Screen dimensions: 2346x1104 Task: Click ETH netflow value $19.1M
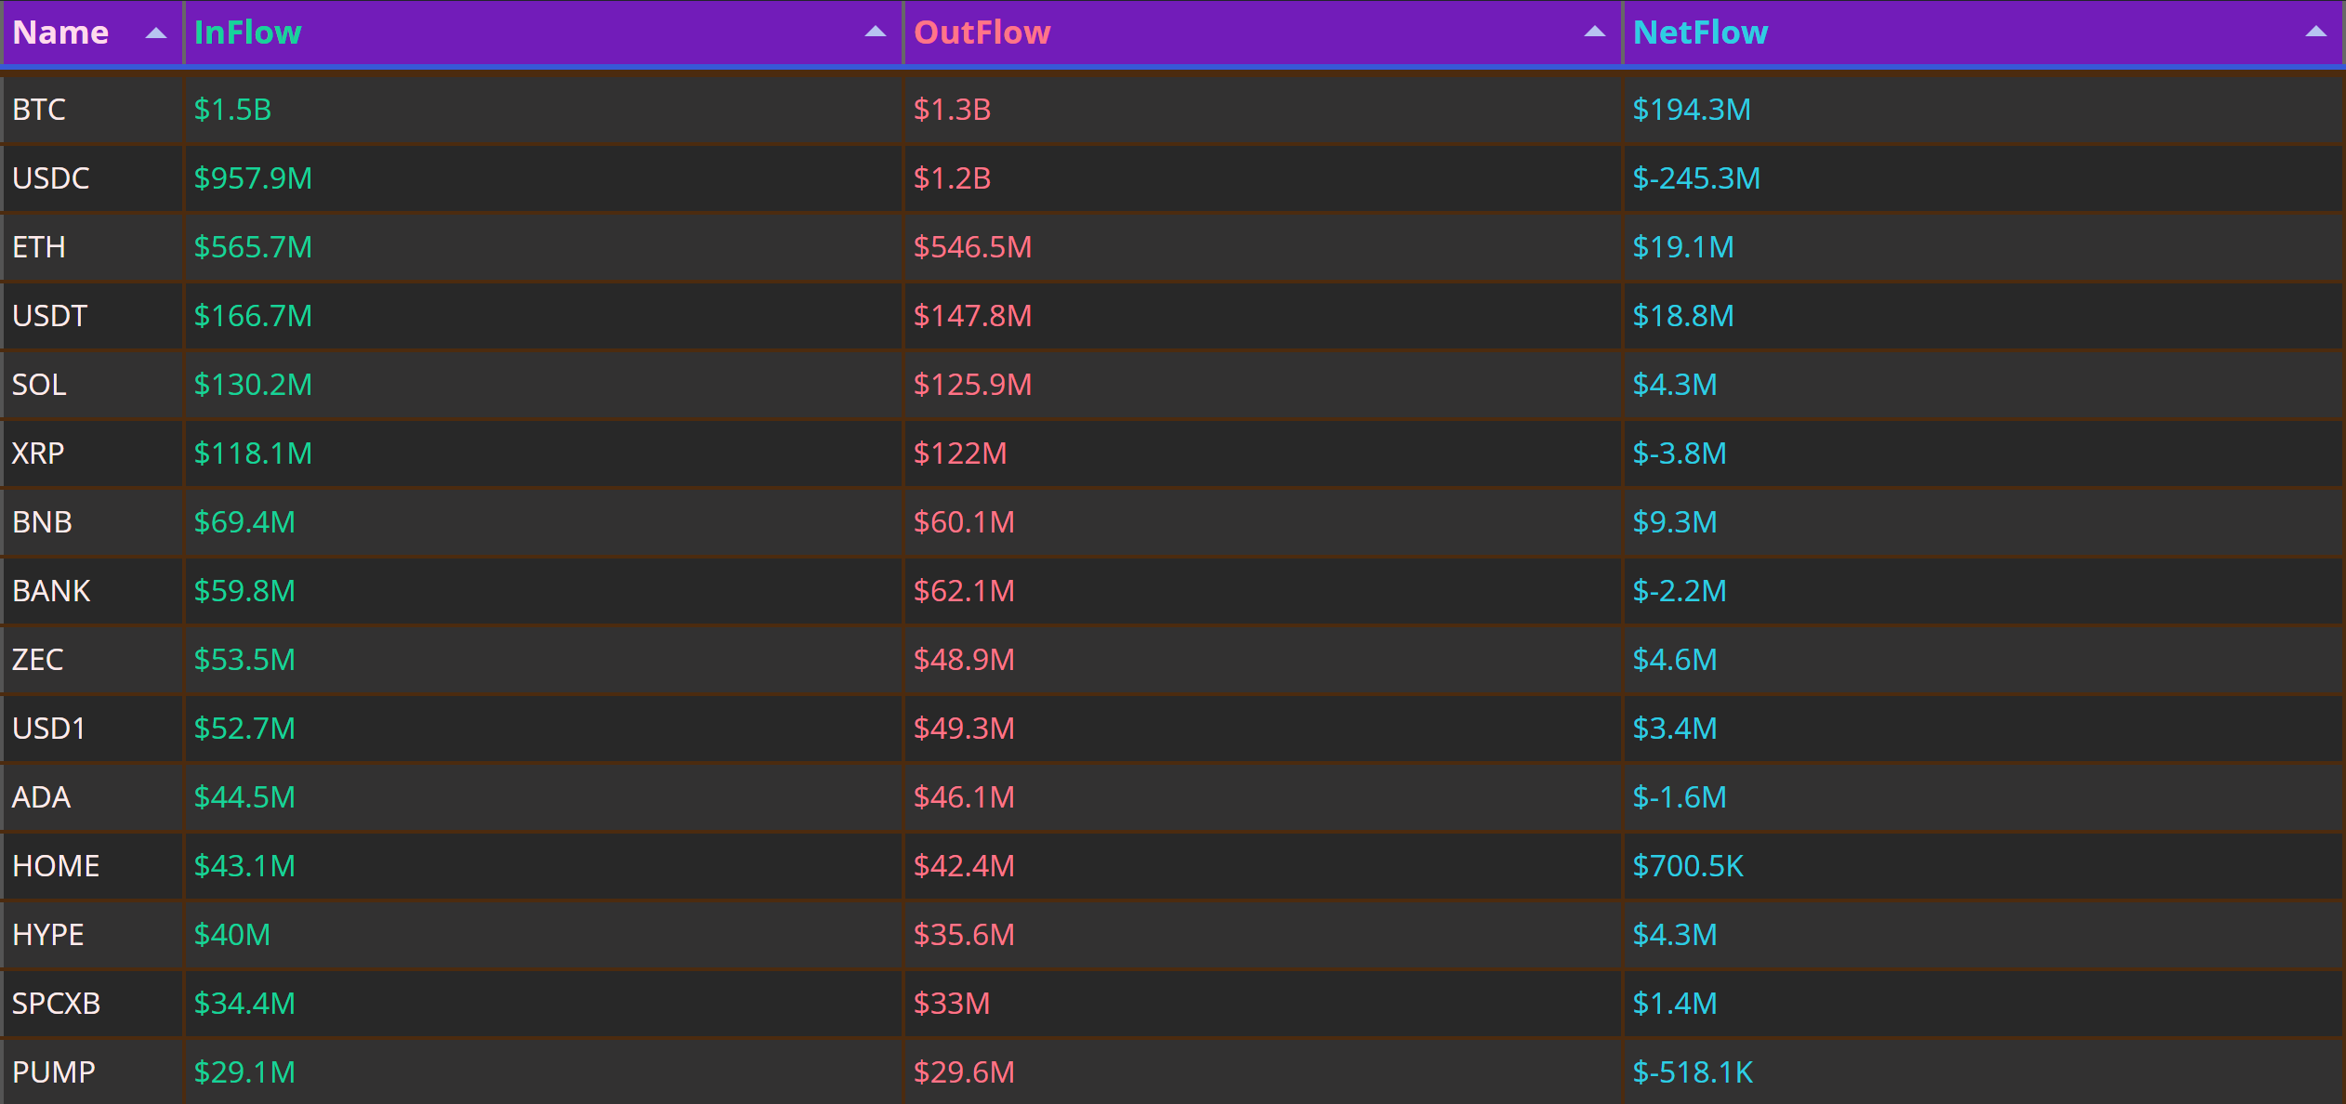click(x=1683, y=247)
